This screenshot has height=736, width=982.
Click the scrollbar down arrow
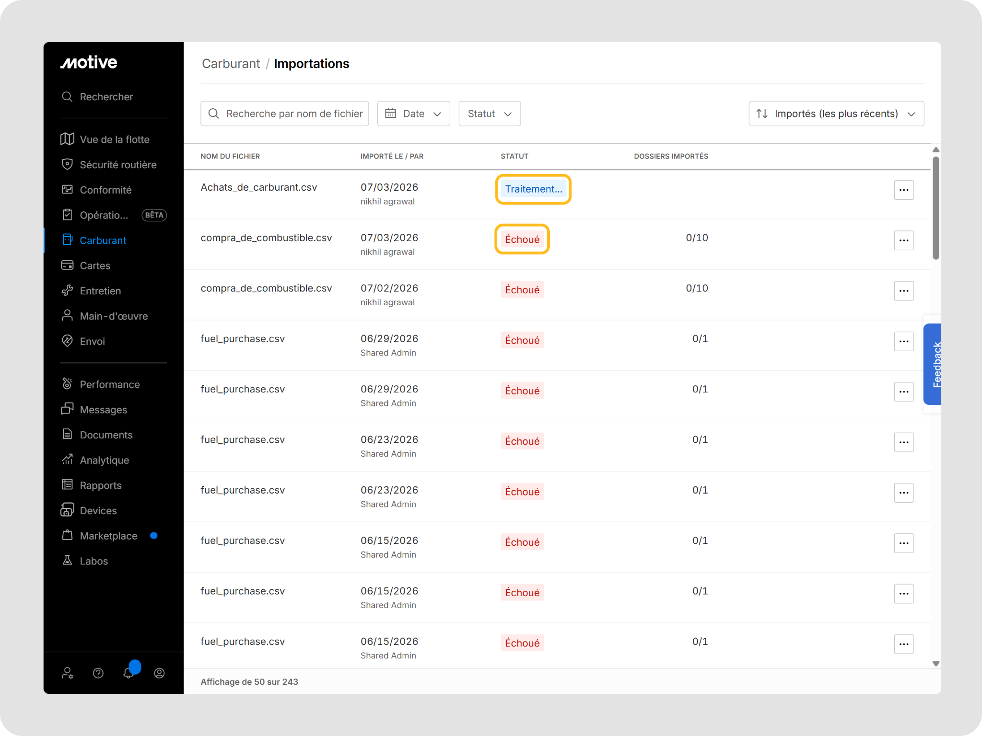click(936, 664)
